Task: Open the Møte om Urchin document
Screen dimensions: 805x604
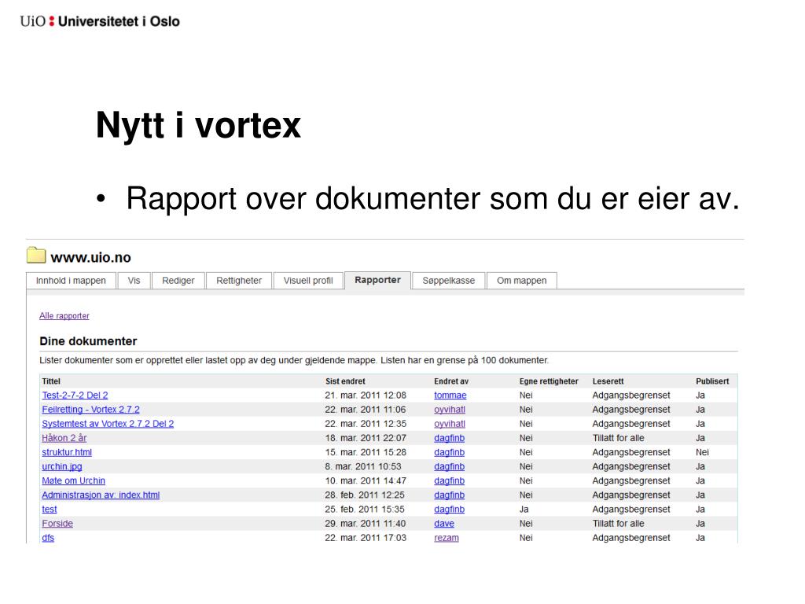Action: [73, 481]
